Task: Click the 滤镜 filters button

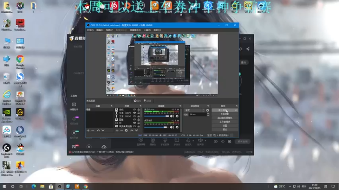Action: pyautogui.click(x=147, y=101)
